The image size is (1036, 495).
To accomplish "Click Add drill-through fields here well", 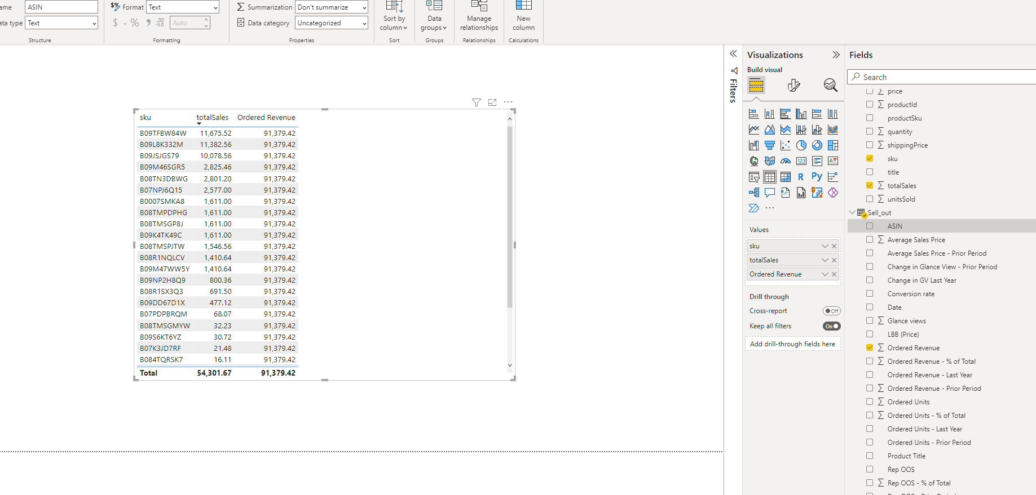I will (792, 344).
